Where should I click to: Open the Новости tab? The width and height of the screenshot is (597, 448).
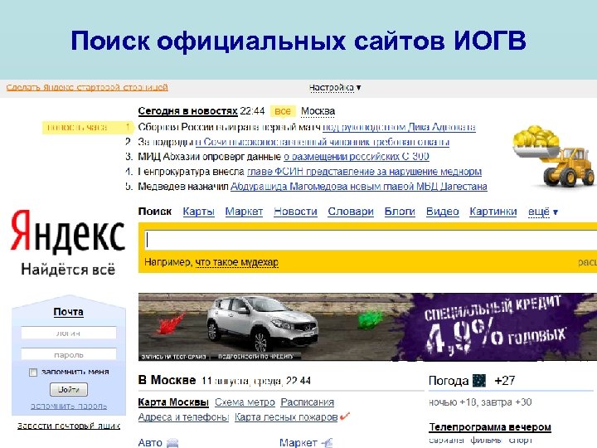tap(295, 212)
